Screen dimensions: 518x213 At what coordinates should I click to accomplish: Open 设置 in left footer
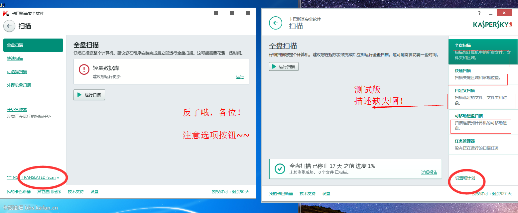pyautogui.click(x=94, y=192)
